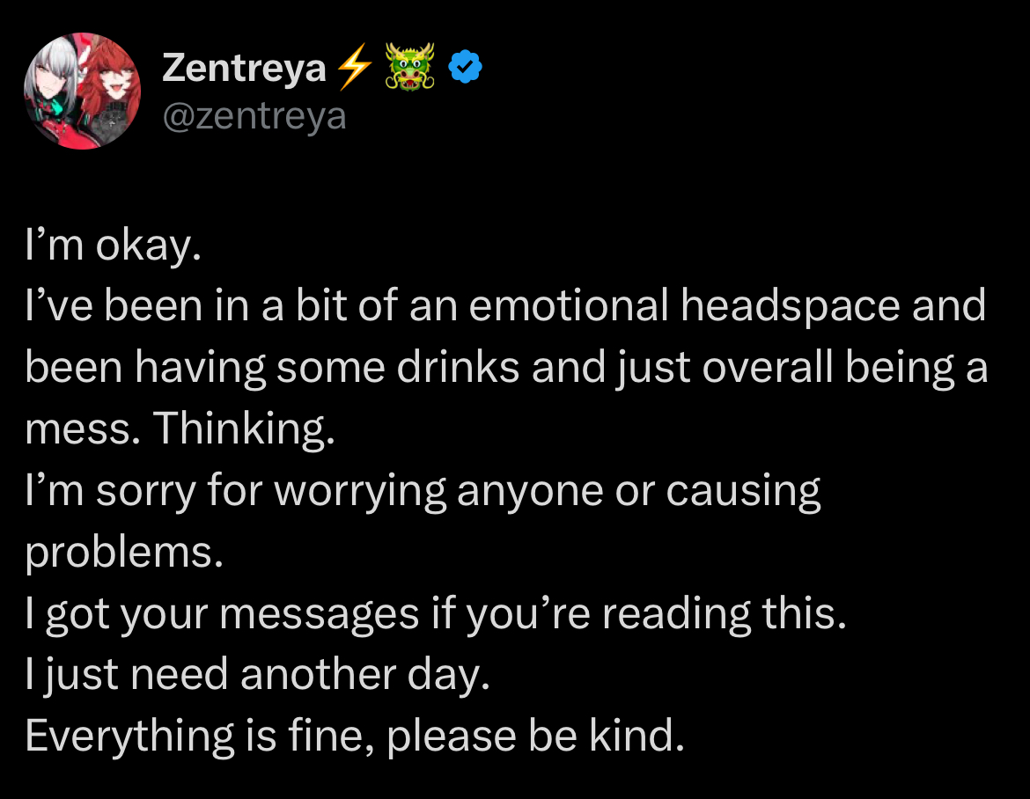
Task: Click the lightning bolt emoji
Action: [354, 68]
